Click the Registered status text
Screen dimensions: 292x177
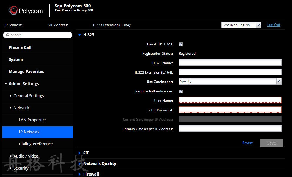pyautogui.click(x=187, y=54)
